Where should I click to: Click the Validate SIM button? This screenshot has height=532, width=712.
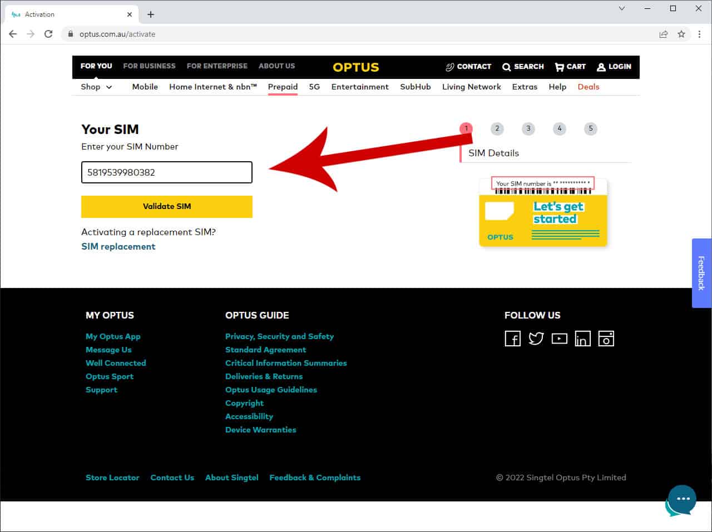166,206
